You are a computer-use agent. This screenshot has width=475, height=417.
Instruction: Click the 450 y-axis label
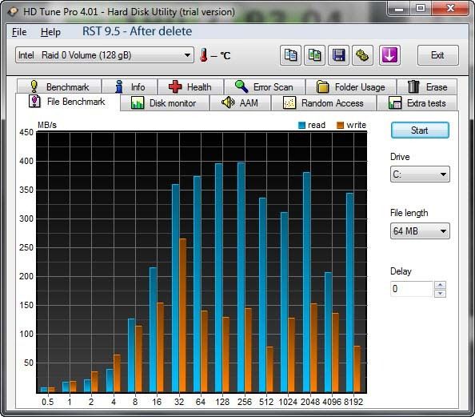[x=26, y=132]
